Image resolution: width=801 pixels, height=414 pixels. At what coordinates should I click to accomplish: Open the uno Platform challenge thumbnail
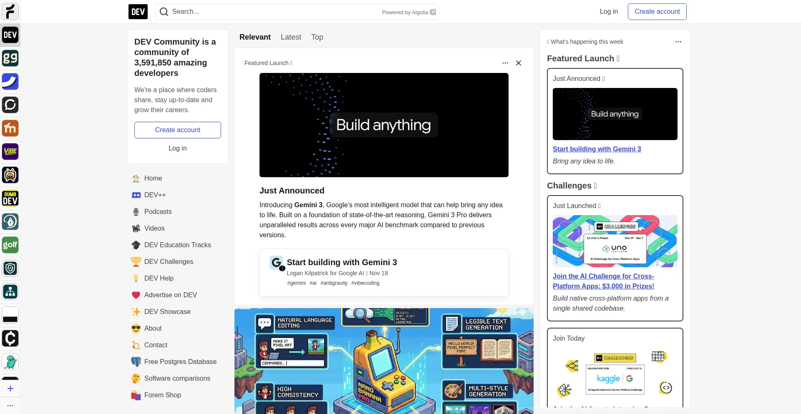[615, 241]
